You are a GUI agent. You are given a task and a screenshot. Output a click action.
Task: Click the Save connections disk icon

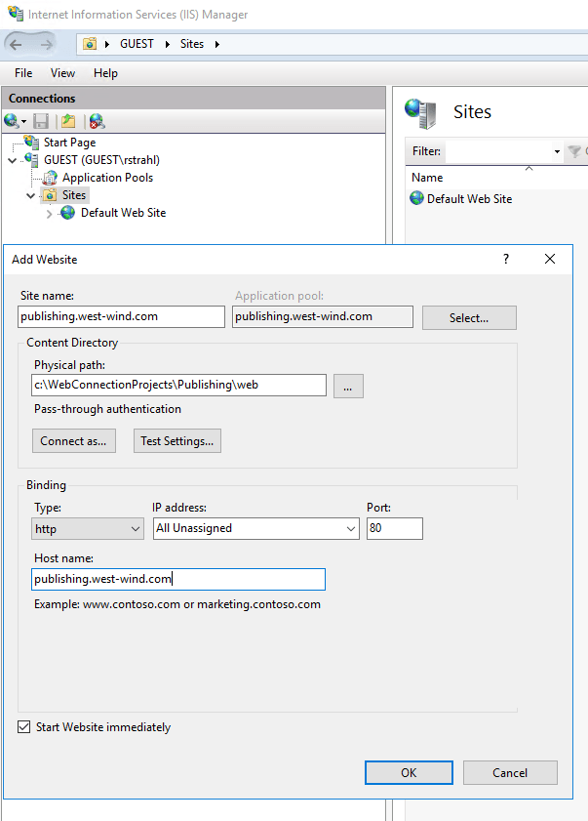(41, 122)
